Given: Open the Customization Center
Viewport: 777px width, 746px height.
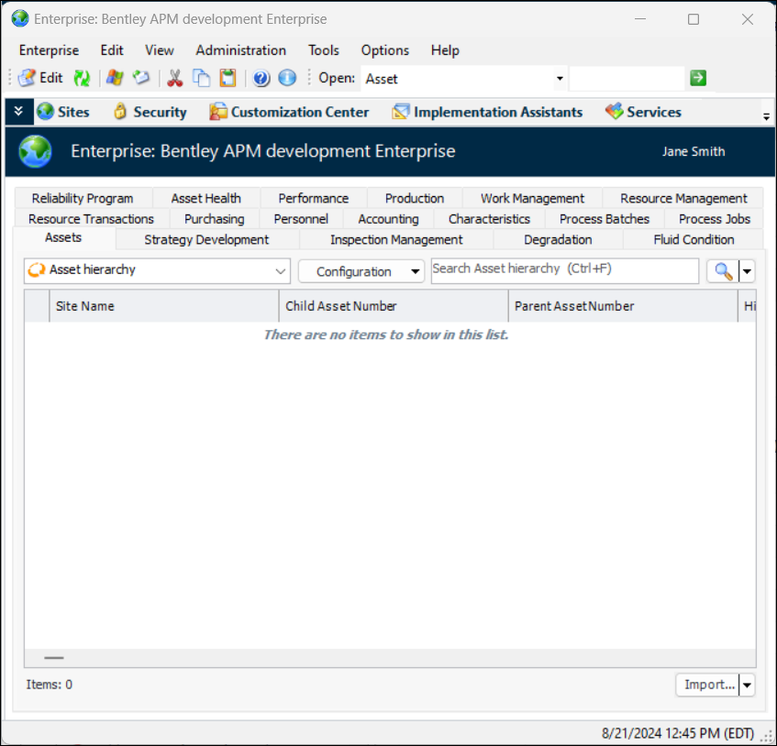Looking at the screenshot, I should click(x=289, y=112).
